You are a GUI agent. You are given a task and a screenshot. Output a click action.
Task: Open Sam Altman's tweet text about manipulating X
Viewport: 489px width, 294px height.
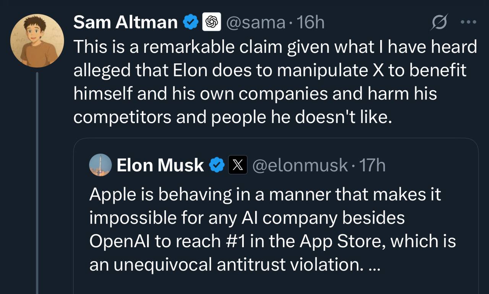point(275,70)
